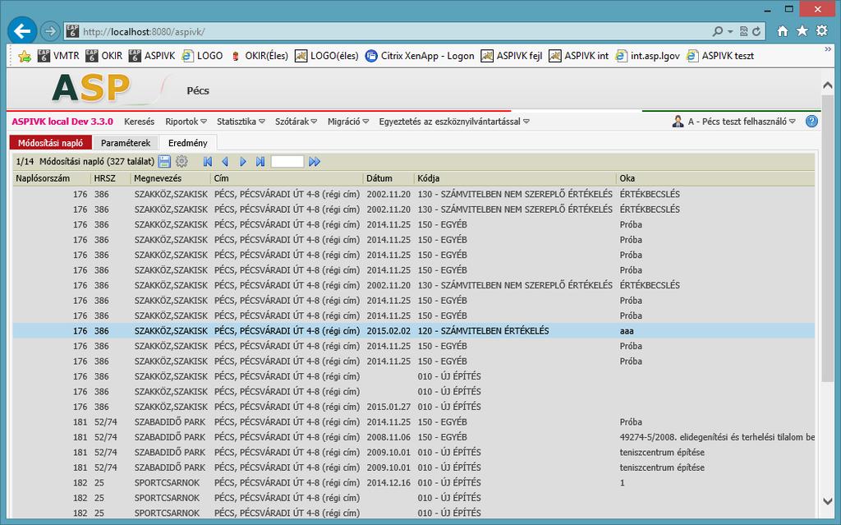Click the 'aaa' reason cell
Viewport: 841px width, 525px height.
coord(627,331)
